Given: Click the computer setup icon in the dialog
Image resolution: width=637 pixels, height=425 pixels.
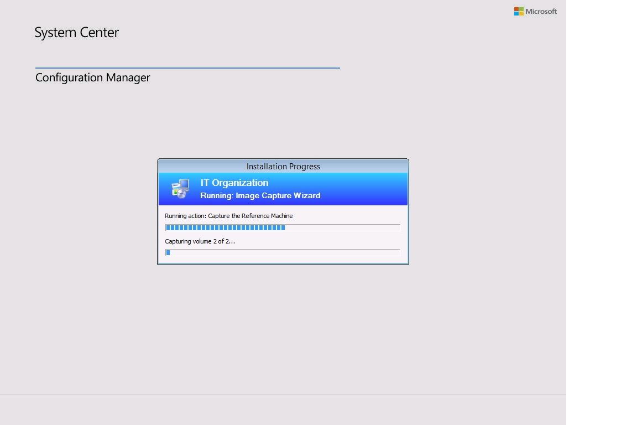Looking at the screenshot, I should click(x=180, y=189).
